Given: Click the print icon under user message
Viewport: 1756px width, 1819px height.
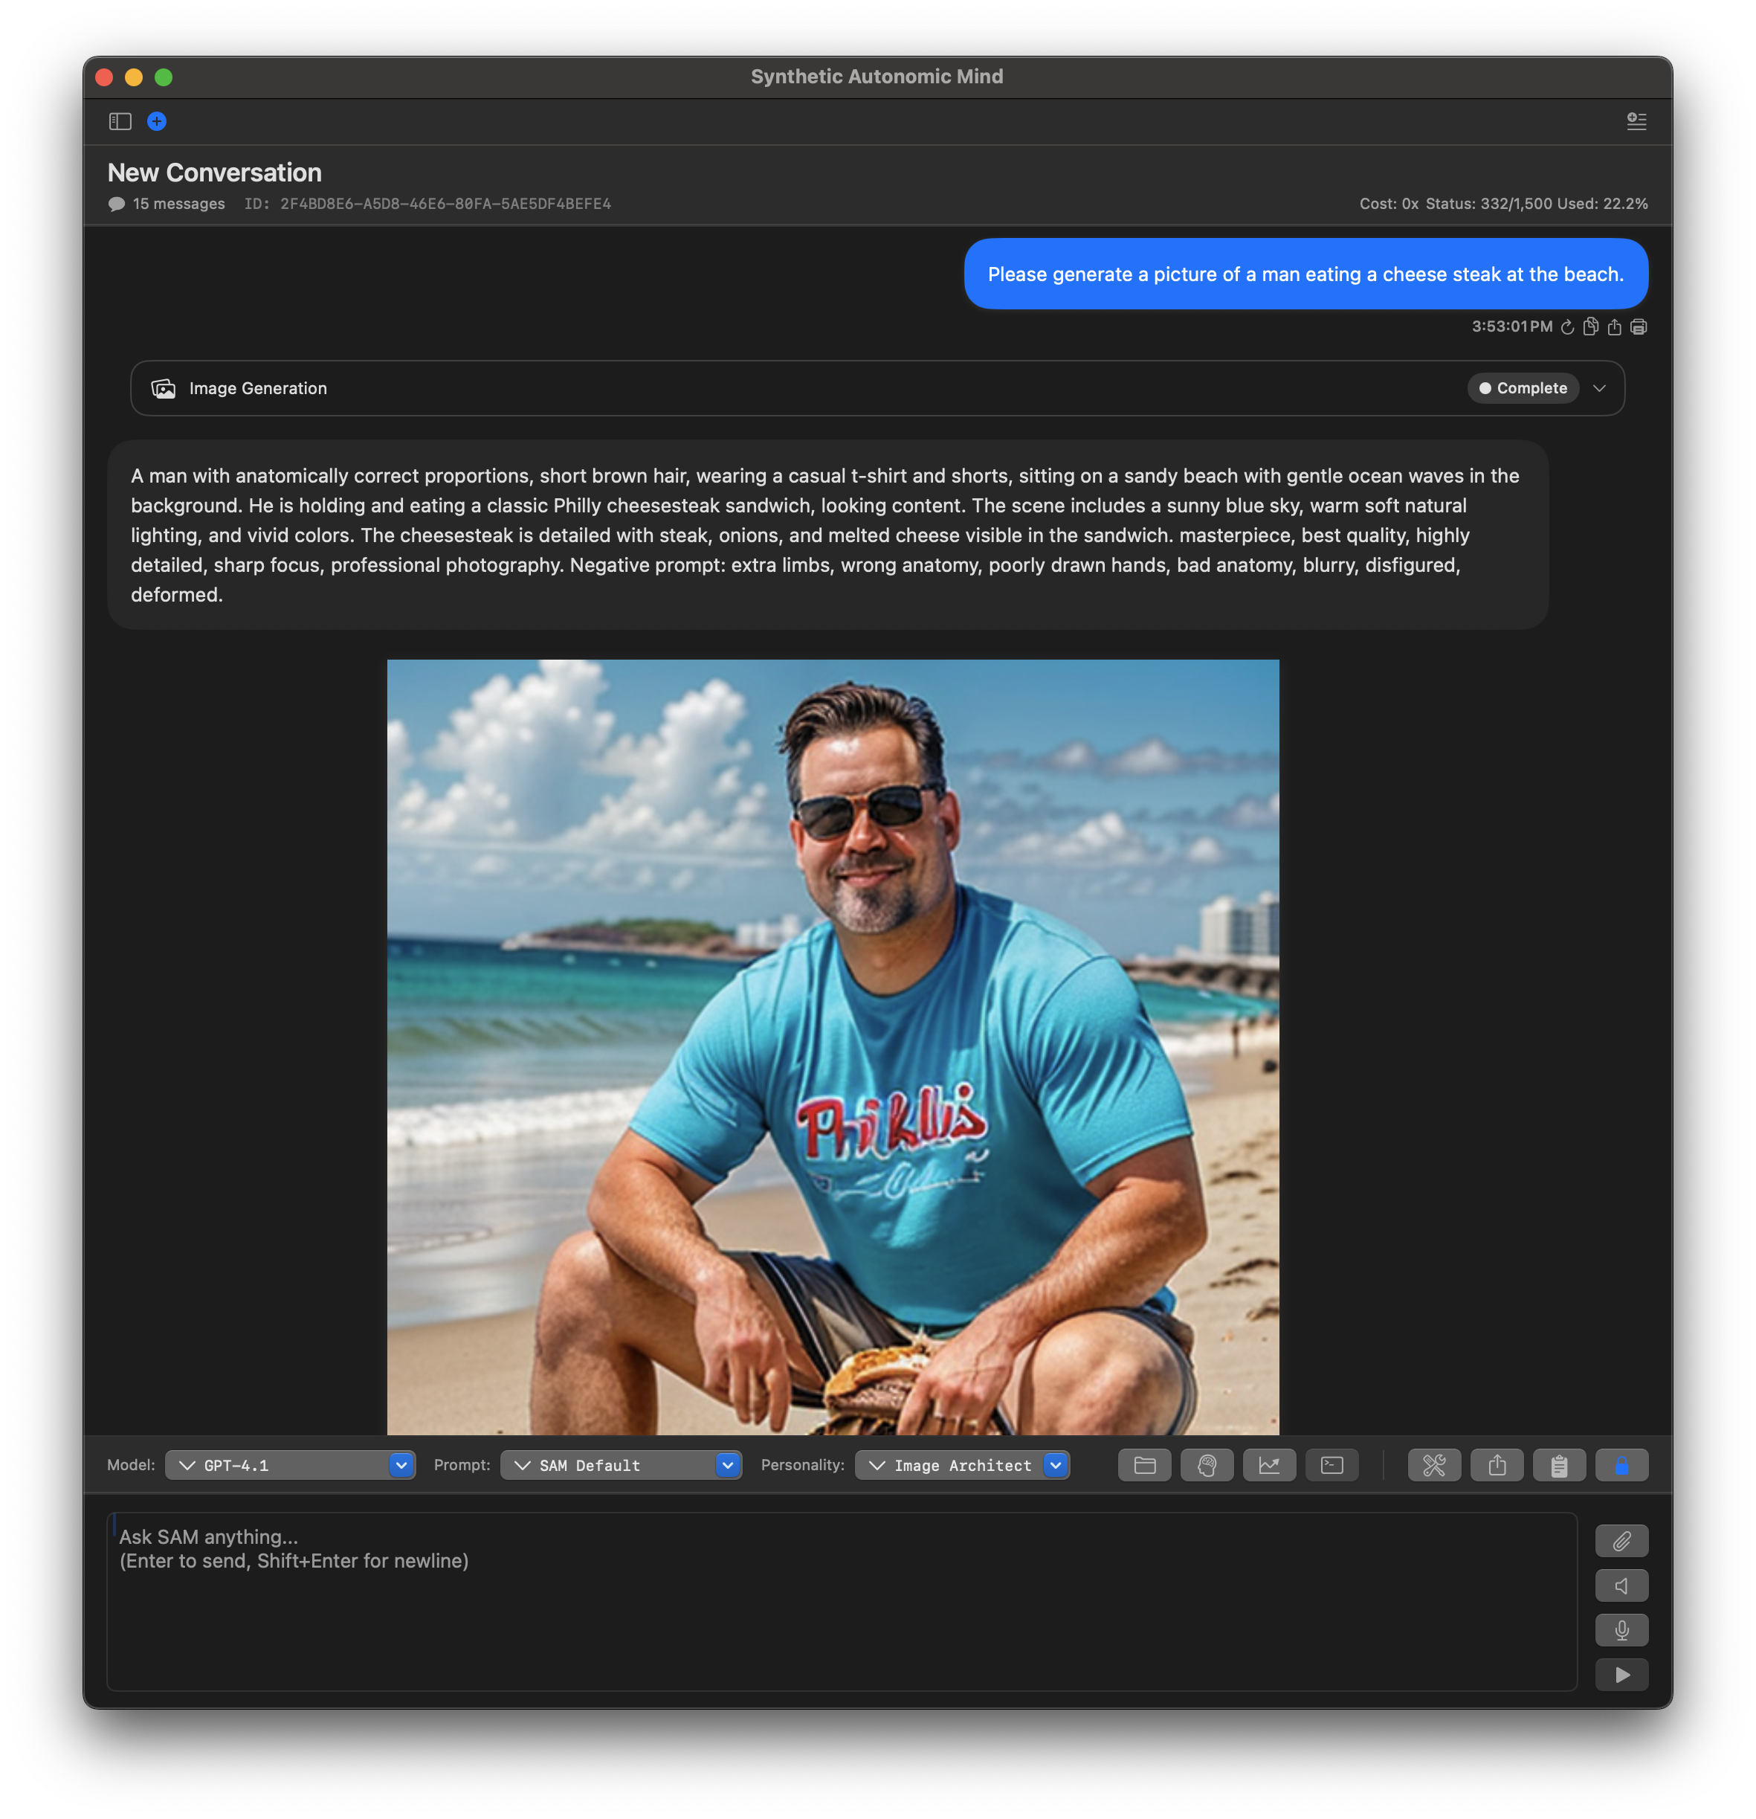Looking at the screenshot, I should (x=1639, y=326).
